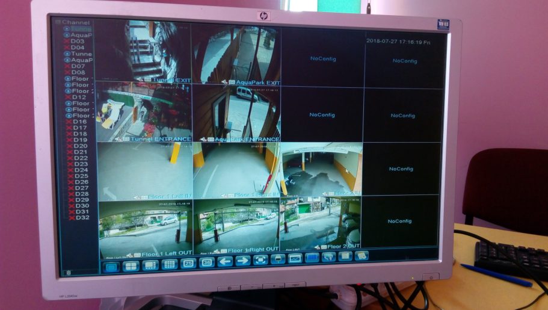The height and width of the screenshot is (310, 548).
Task: Click the Tunnel EXIT camera feed
Action: (x=143, y=52)
